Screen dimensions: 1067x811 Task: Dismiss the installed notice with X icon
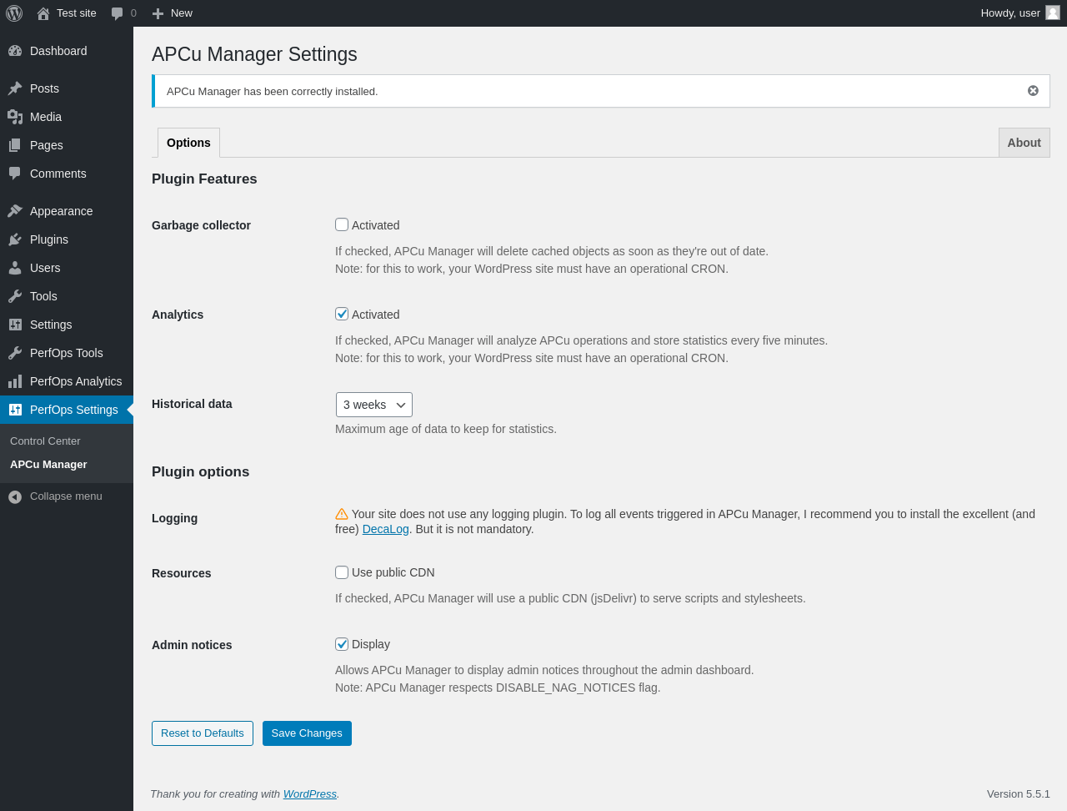[x=1033, y=91]
